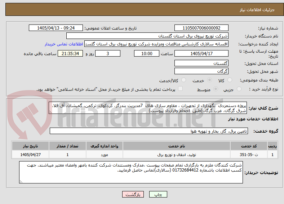Click the quantity cell showing 1

tap(67, 155)
